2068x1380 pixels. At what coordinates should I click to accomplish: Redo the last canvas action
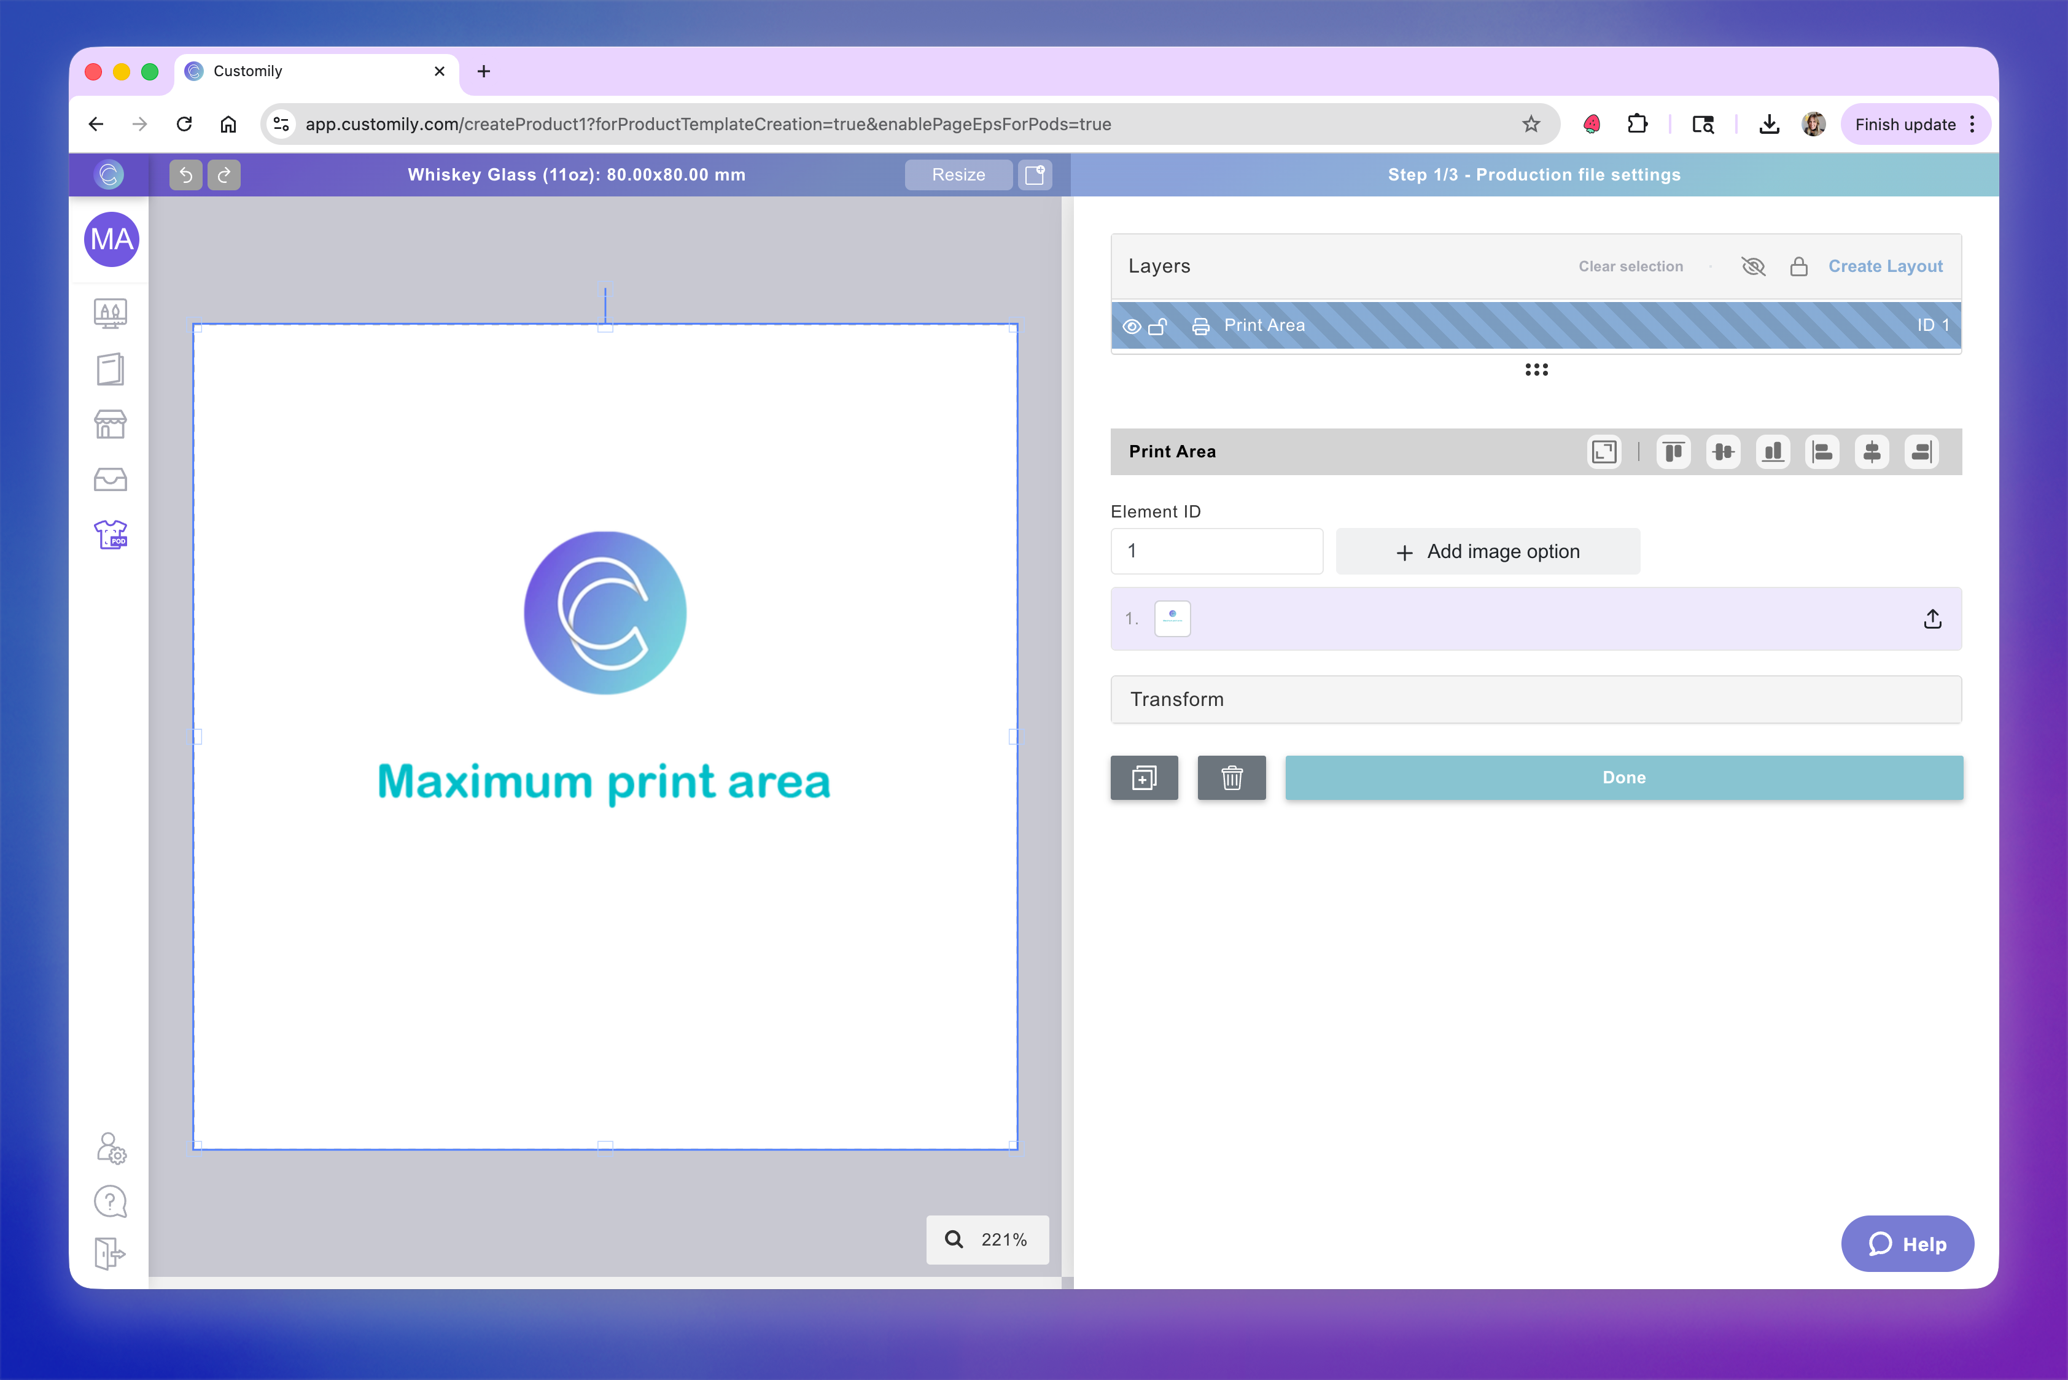225,174
